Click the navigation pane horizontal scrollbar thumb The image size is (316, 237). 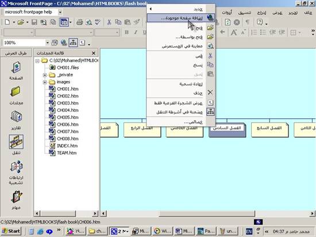[x=207, y=213]
